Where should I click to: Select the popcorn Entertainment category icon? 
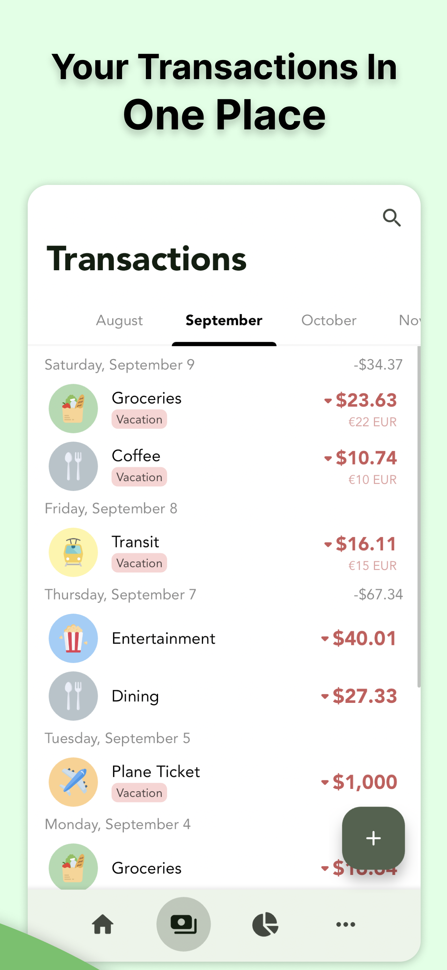point(73,638)
